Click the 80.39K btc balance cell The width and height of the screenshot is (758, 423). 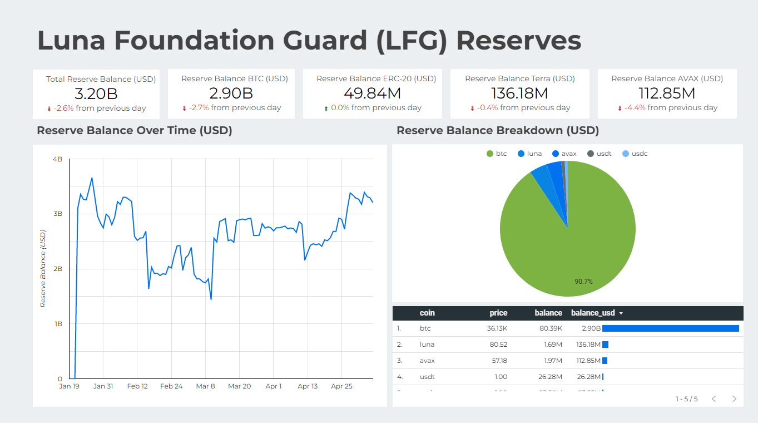coord(551,328)
